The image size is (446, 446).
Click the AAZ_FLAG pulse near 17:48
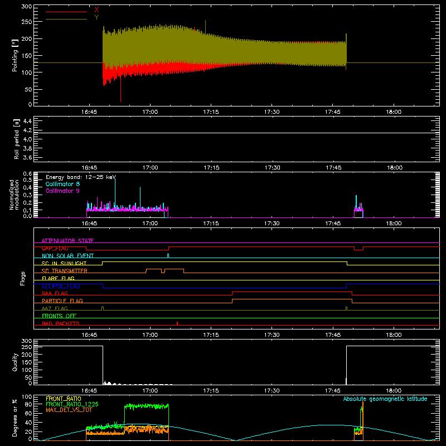pyautogui.click(x=346, y=308)
